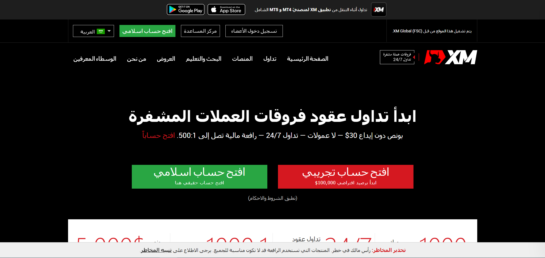Open the تنبيه المخاطر risk warning link
This screenshot has width=545, height=258.
pos(155,250)
